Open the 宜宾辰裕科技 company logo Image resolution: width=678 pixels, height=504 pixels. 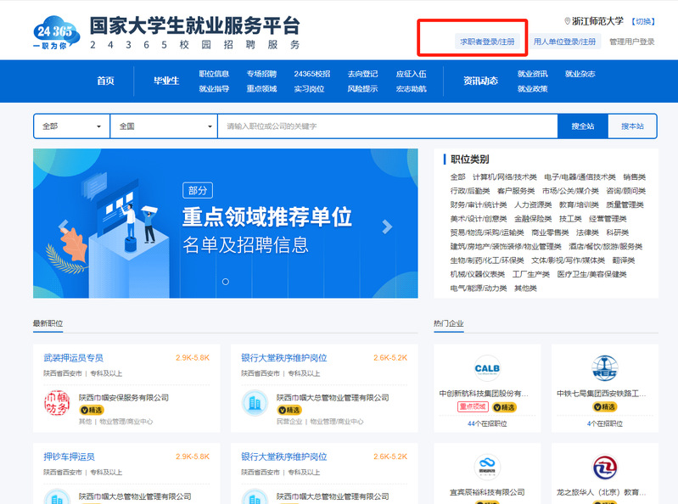pyautogui.click(x=487, y=467)
